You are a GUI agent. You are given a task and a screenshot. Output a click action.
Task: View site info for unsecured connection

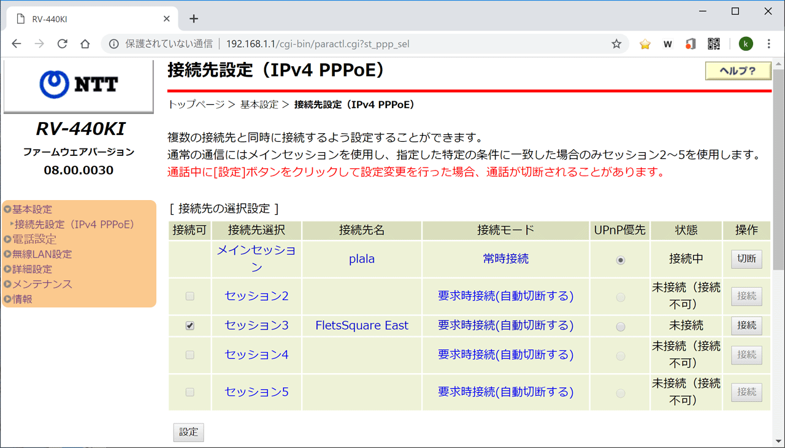tap(113, 44)
